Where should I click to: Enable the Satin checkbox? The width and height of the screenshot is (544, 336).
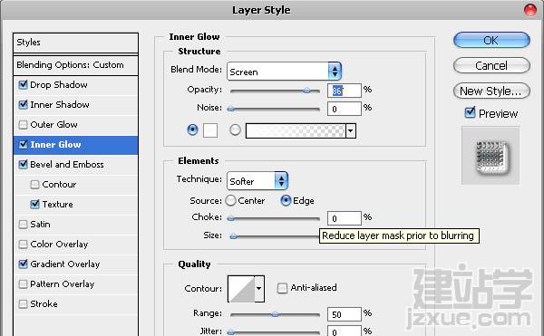(23, 225)
